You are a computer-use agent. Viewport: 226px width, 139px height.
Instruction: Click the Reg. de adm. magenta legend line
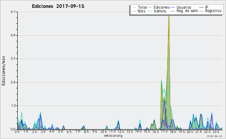pyautogui.click(x=173, y=11)
